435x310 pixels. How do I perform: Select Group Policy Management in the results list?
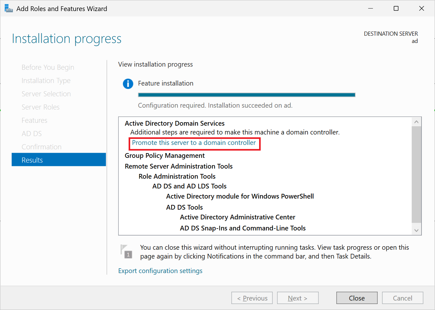[165, 155]
